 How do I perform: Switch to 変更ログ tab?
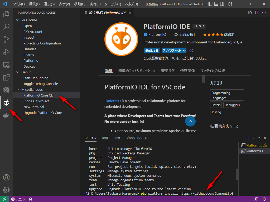tap(168, 70)
